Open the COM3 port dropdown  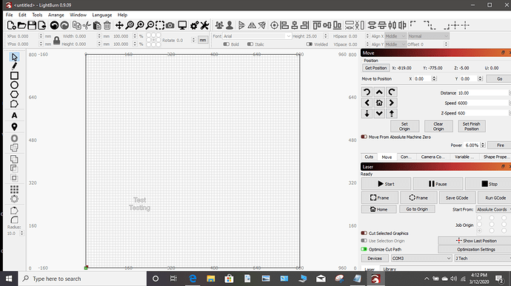[x=421, y=259]
